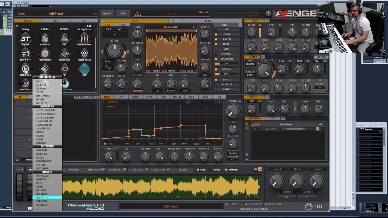Open the SYNC Quarter selector
Screen dimensions: 388x218
pos(184,144)
